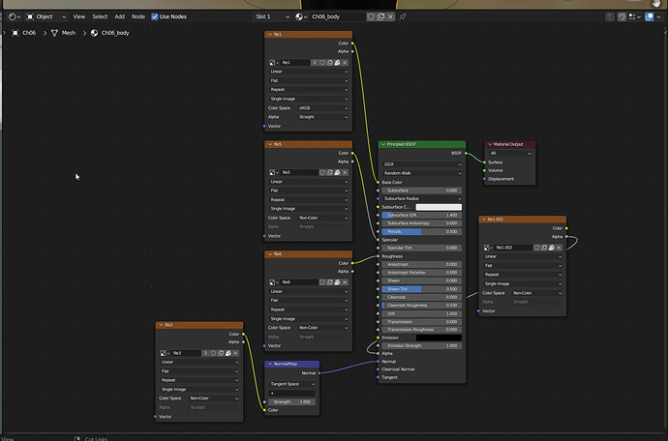The width and height of the screenshot is (668, 441).
Task: Click the file5 image name field
Action: click(x=298, y=172)
